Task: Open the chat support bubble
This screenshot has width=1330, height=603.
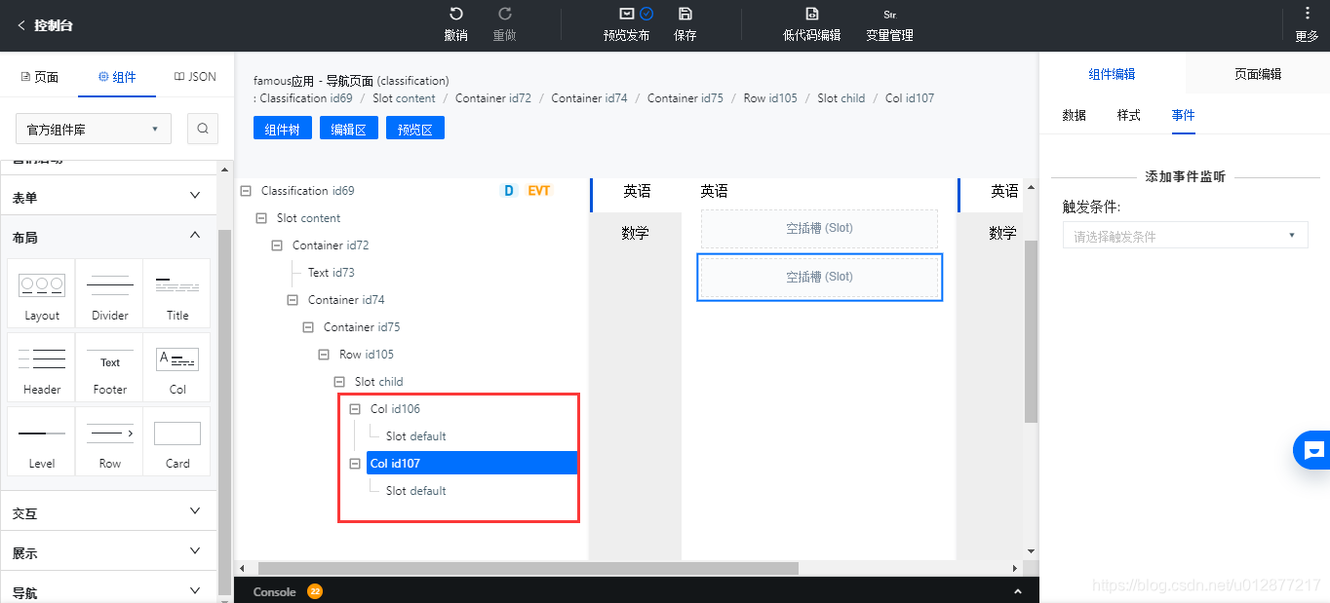Action: [x=1312, y=450]
